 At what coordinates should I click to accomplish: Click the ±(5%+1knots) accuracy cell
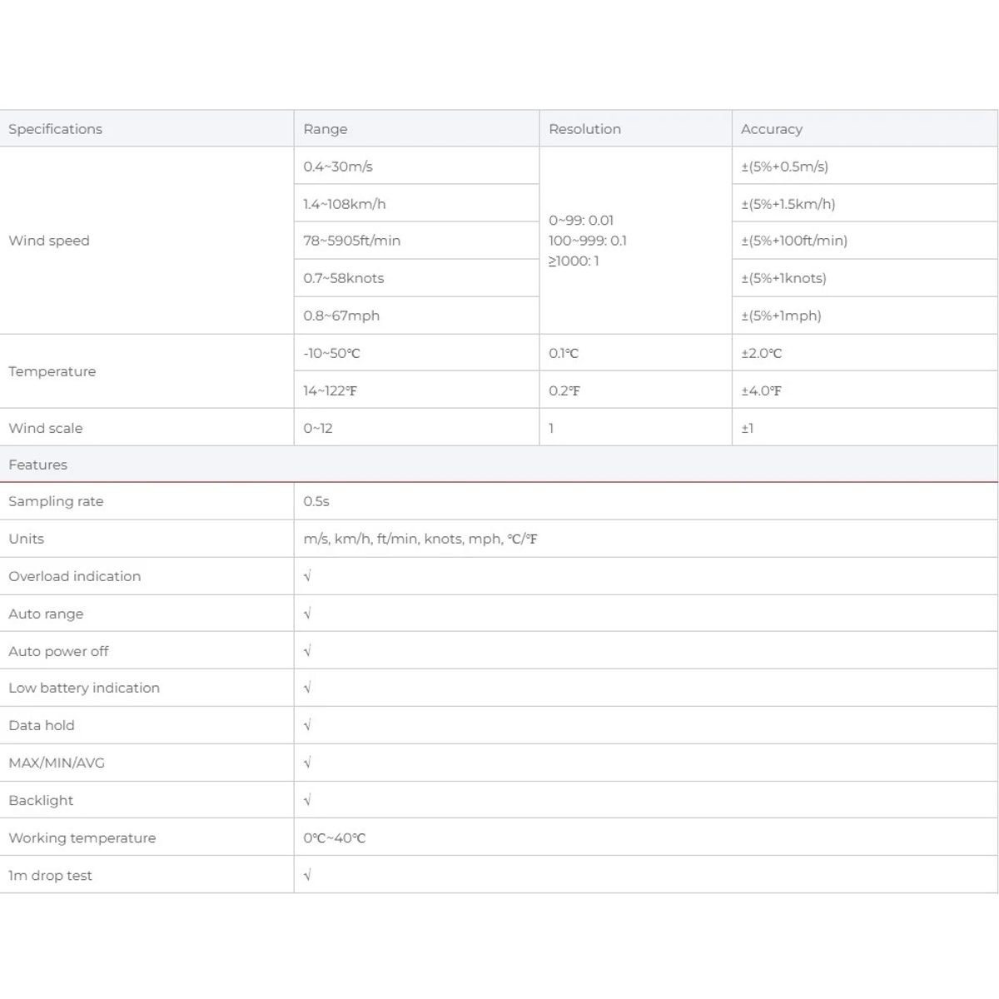click(865, 278)
